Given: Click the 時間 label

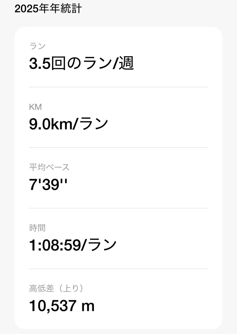Looking at the screenshot, I should pos(37,228).
